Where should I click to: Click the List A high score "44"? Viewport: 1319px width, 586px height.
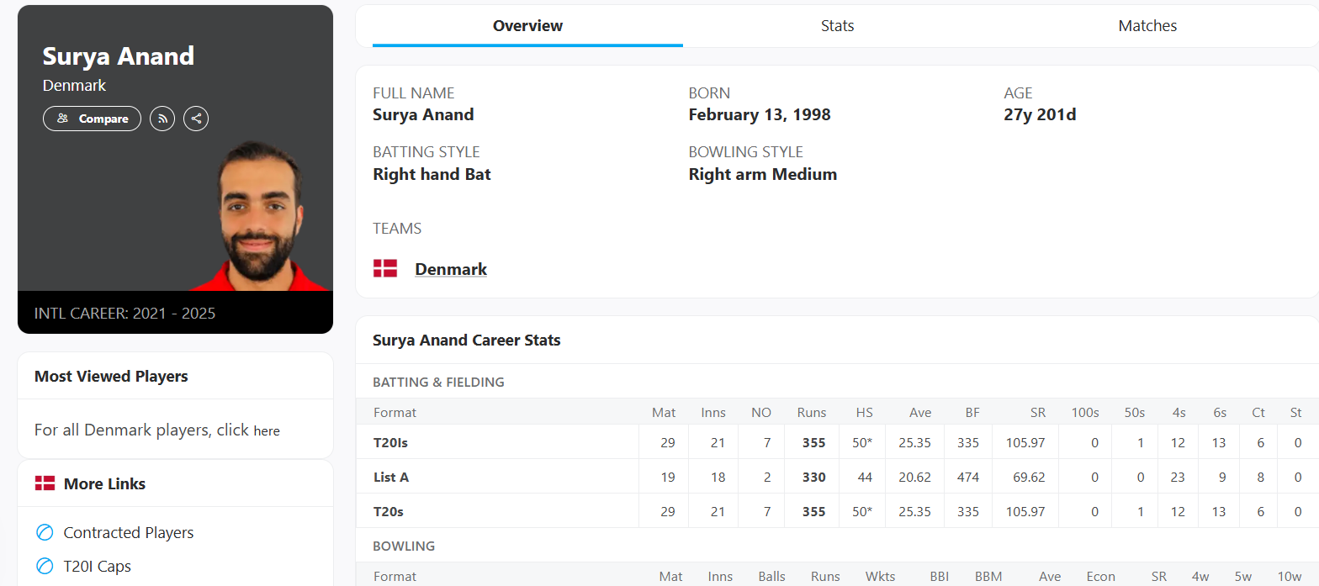pos(865,477)
